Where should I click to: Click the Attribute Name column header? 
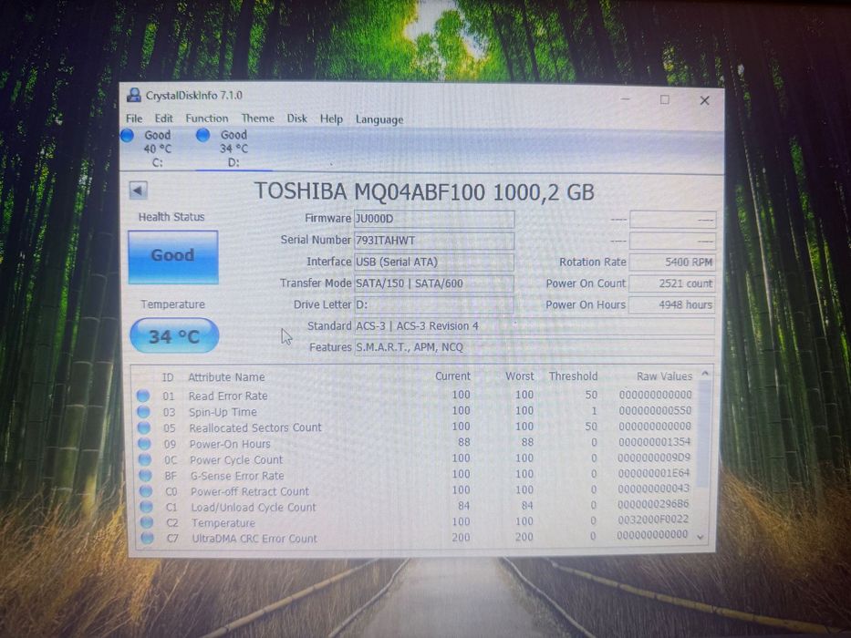[226, 377]
